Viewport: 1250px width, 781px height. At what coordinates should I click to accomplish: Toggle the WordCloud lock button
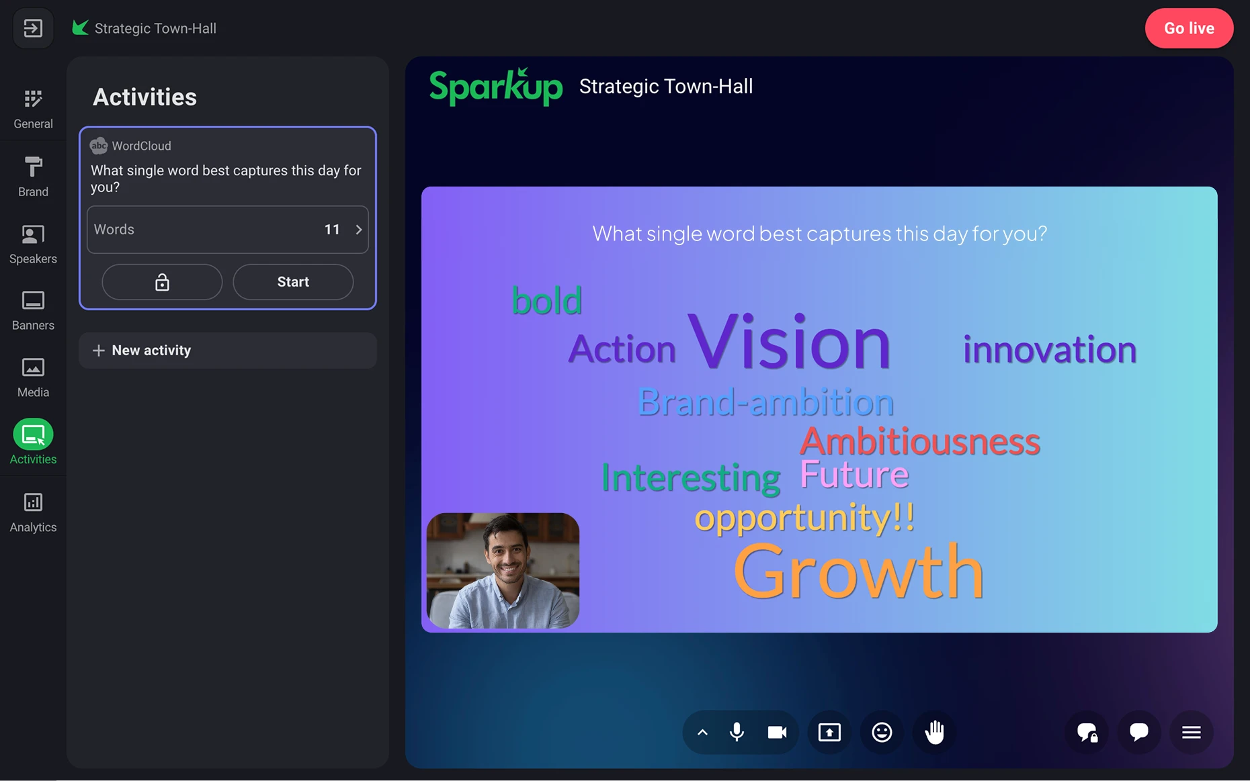162,282
